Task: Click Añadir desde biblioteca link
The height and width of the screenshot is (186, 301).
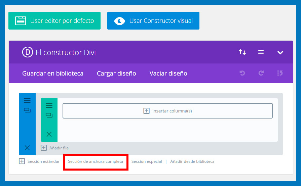Action: [192, 161]
